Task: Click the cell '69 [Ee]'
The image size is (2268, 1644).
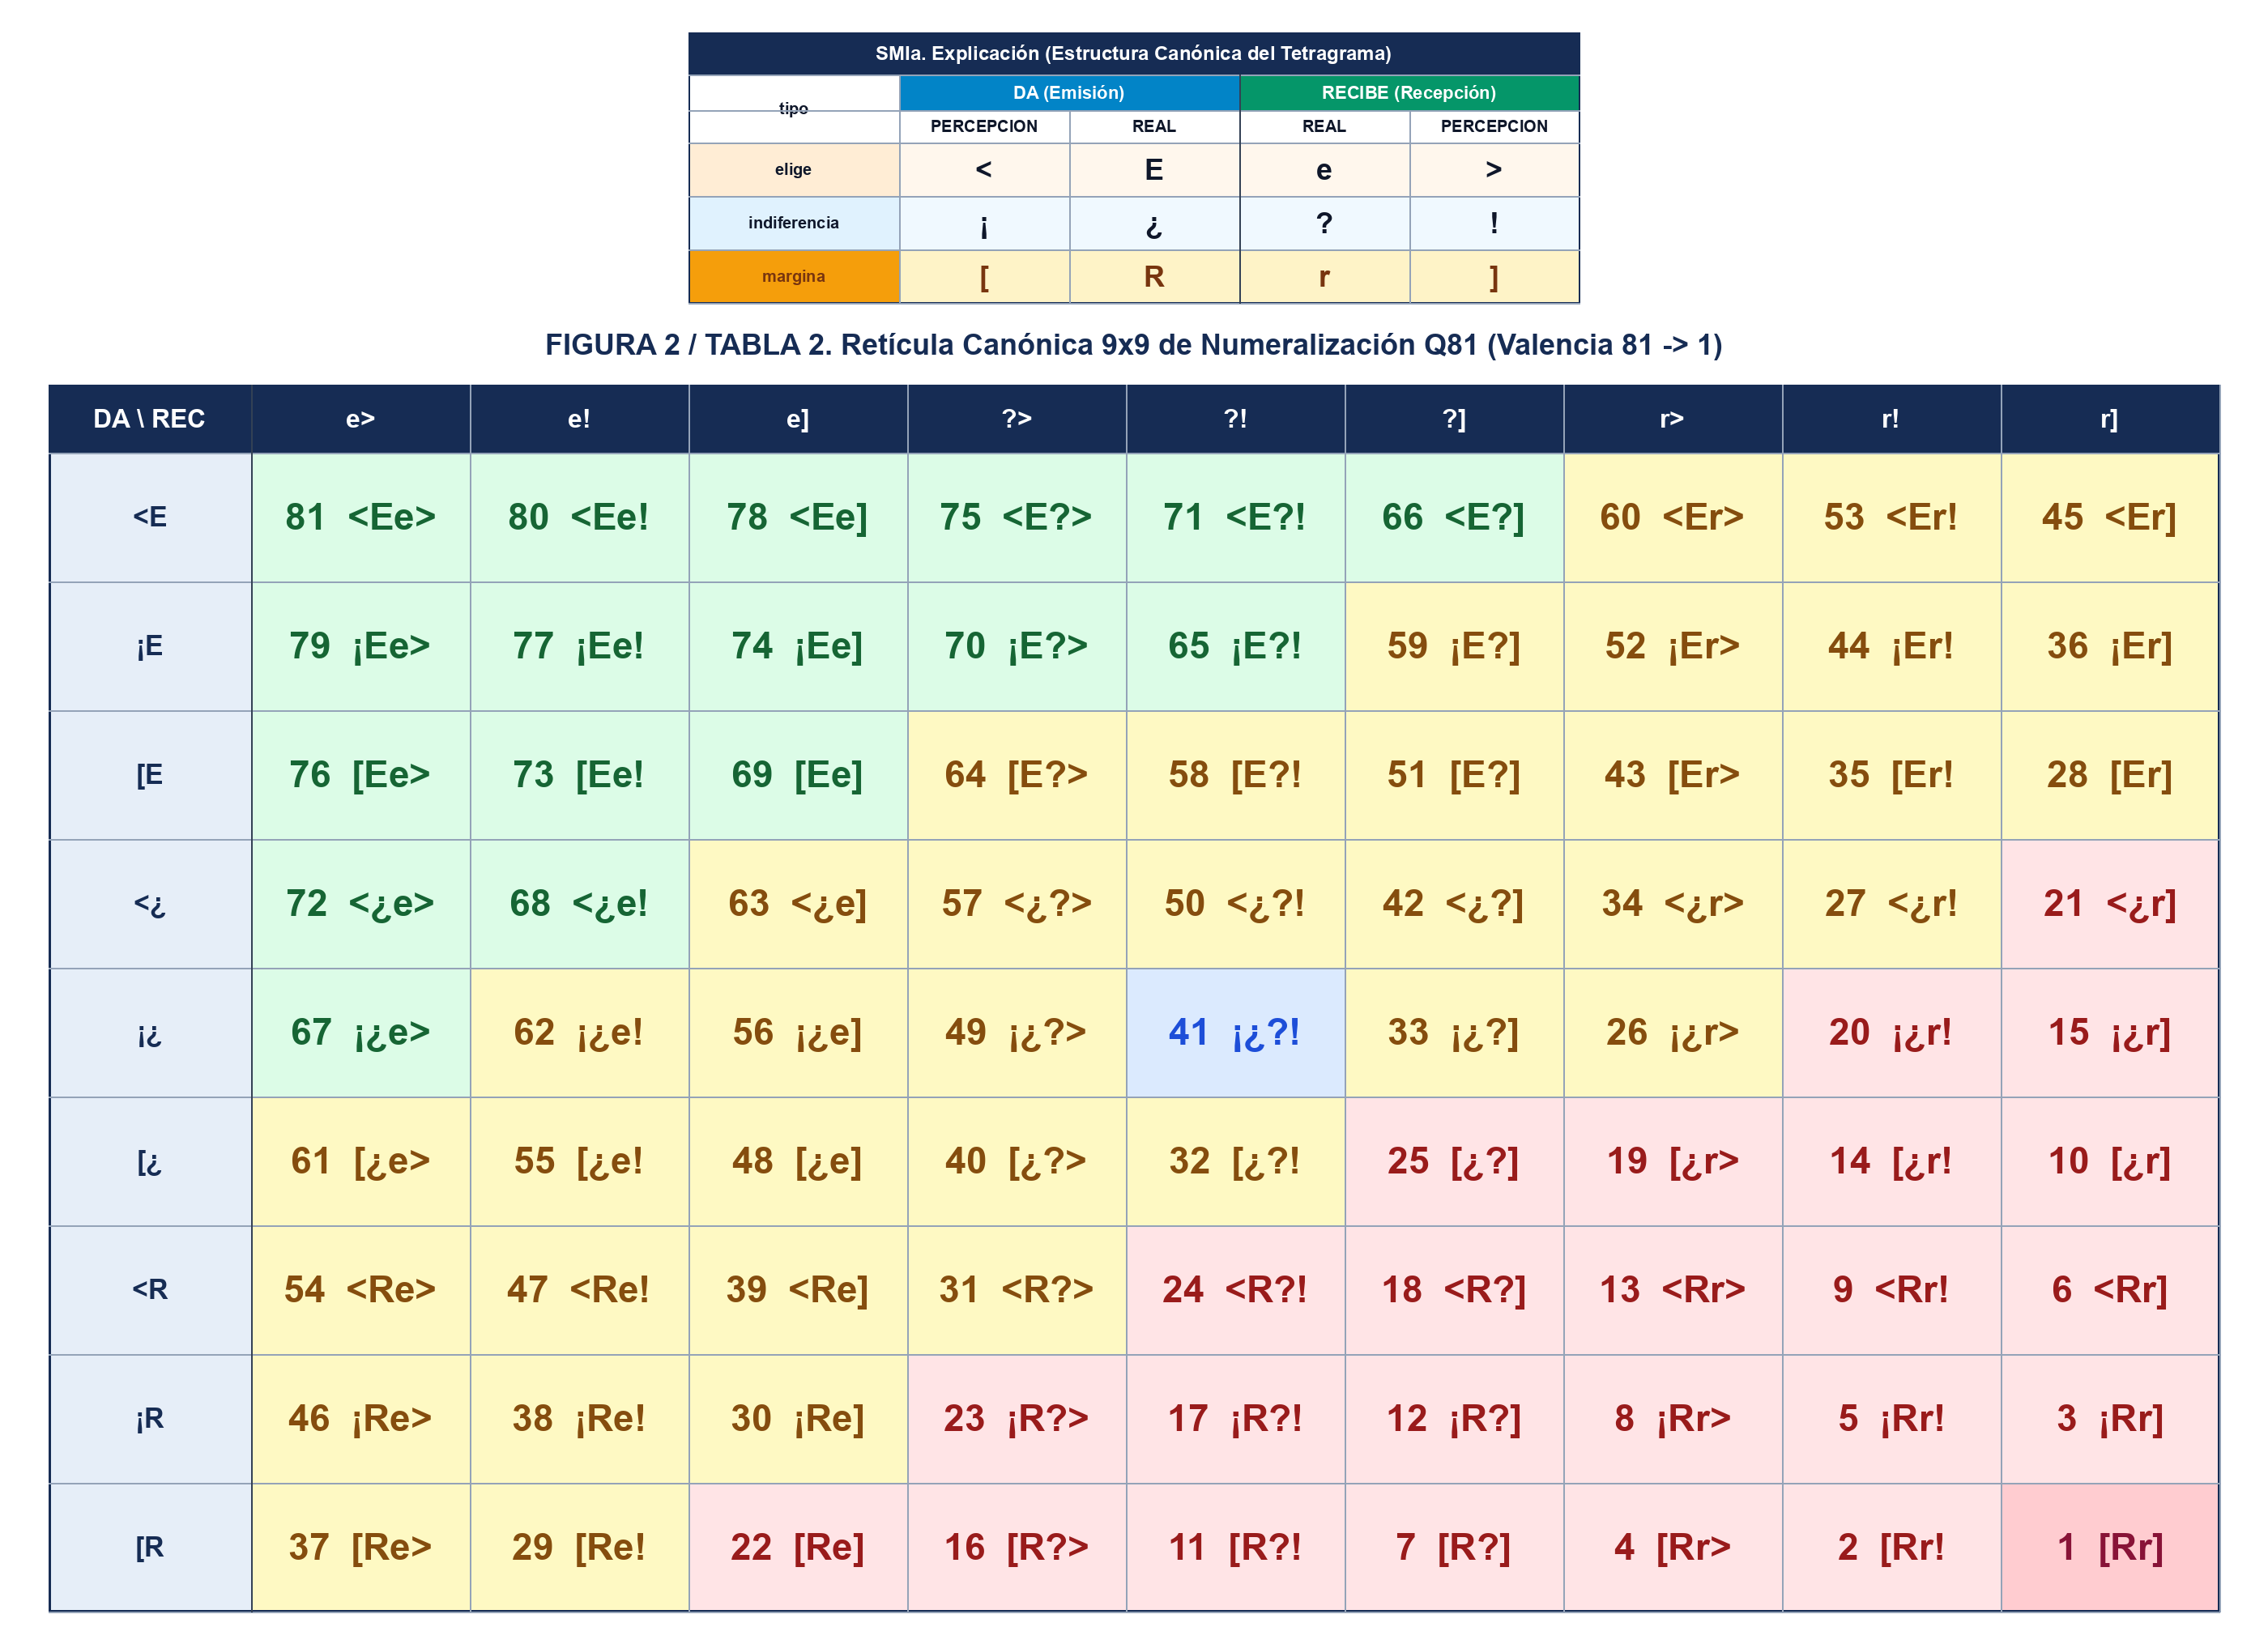Action: pyautogui.click(x=798, y=775)
